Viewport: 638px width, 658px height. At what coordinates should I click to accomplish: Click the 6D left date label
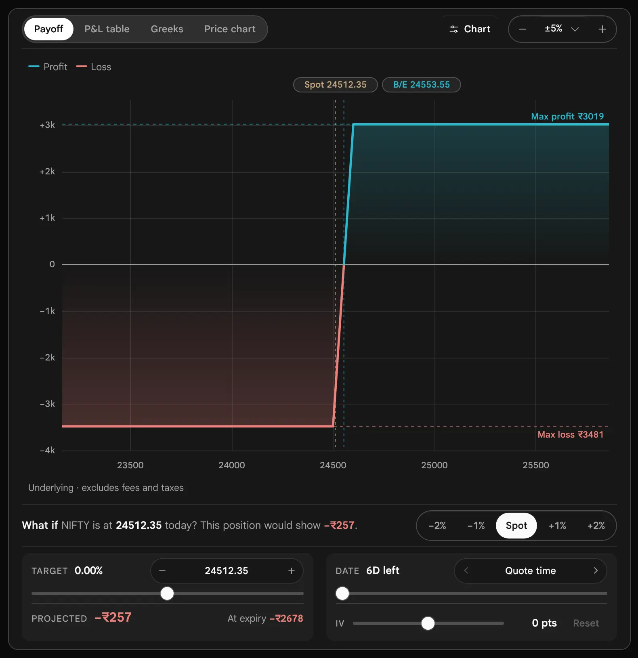pyautogui.click(x=383, y=570)
